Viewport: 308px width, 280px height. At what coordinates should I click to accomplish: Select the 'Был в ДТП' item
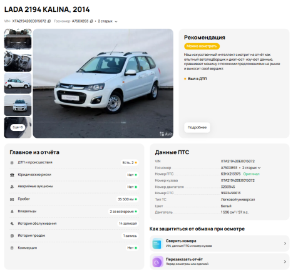point(195,79)
